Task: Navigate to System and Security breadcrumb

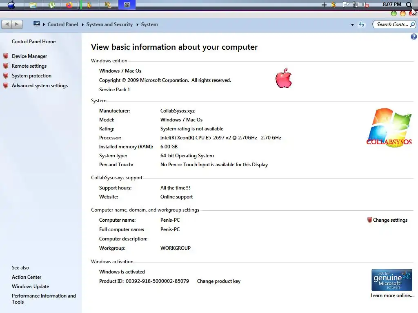Action: [109, 24]
